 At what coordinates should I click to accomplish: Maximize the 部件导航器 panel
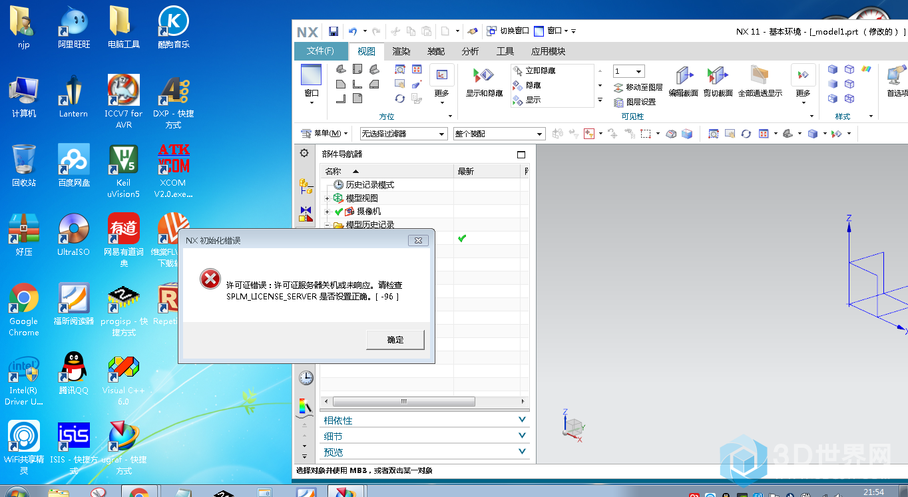coord(521,154)
